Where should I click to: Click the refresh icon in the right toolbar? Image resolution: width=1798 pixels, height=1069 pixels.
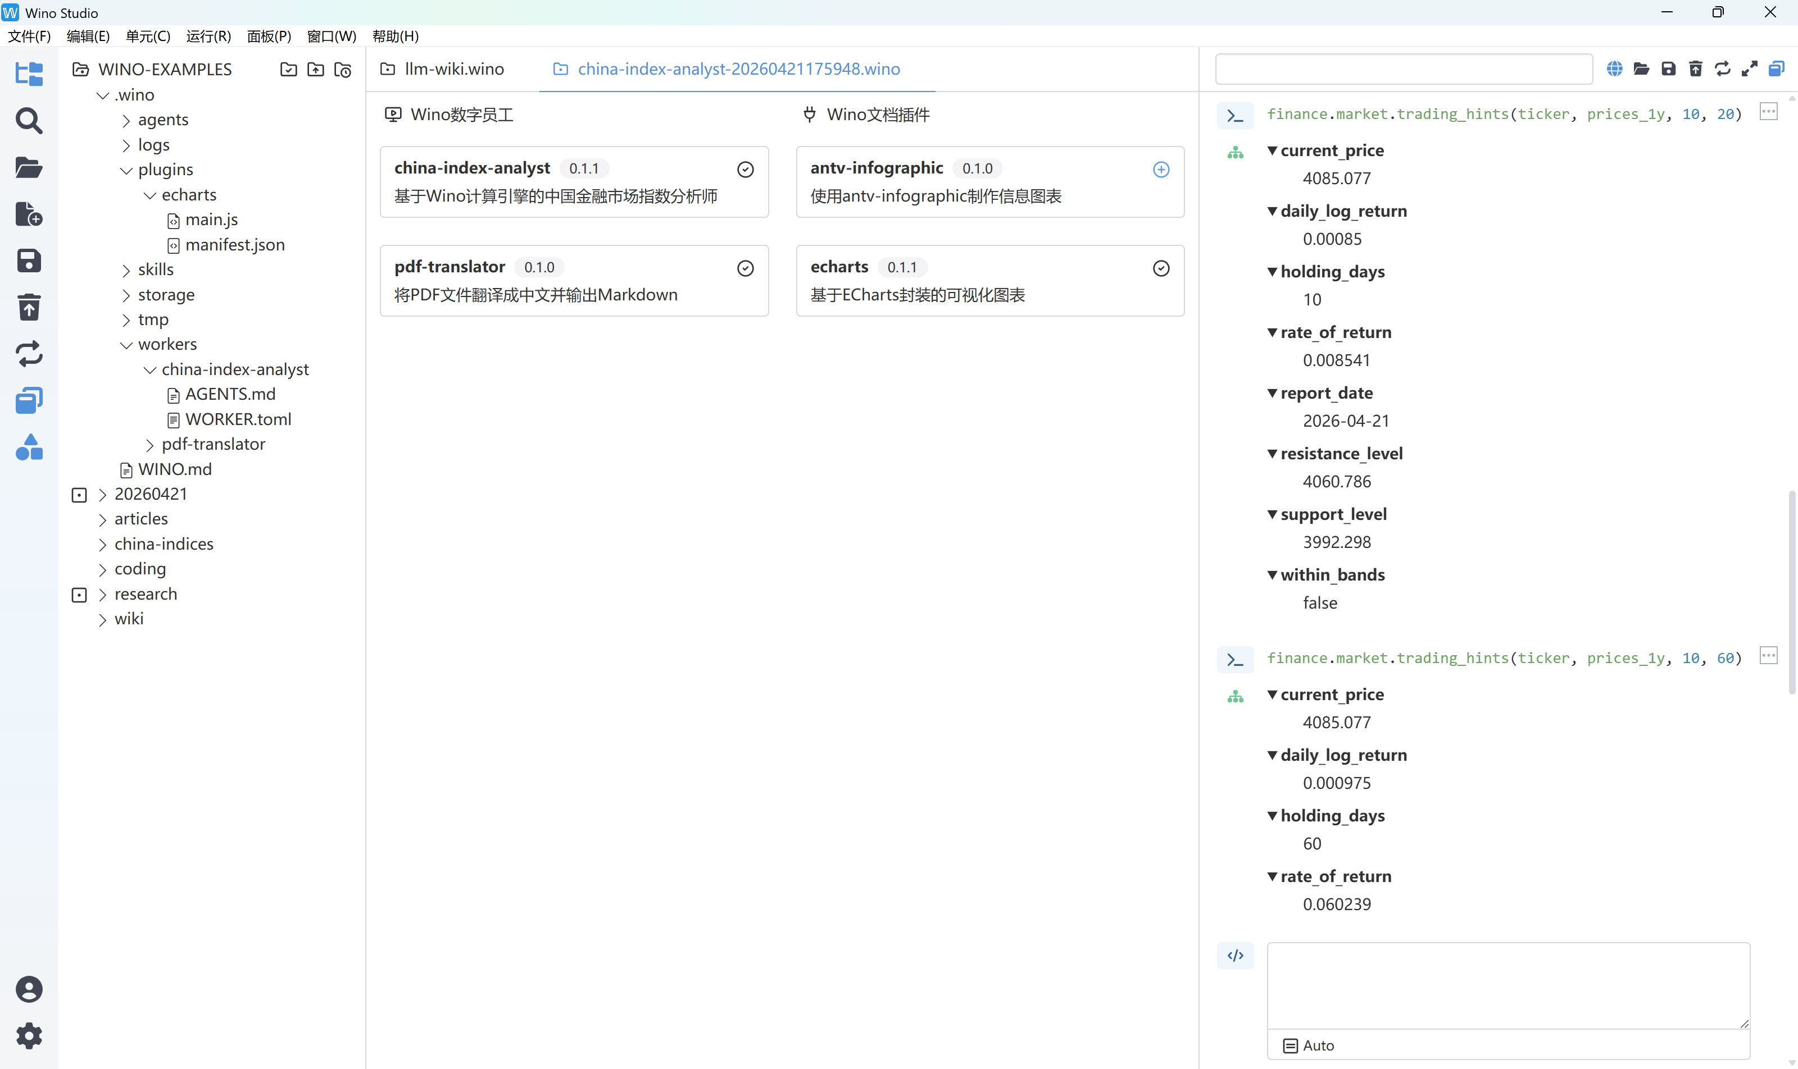1722,68
